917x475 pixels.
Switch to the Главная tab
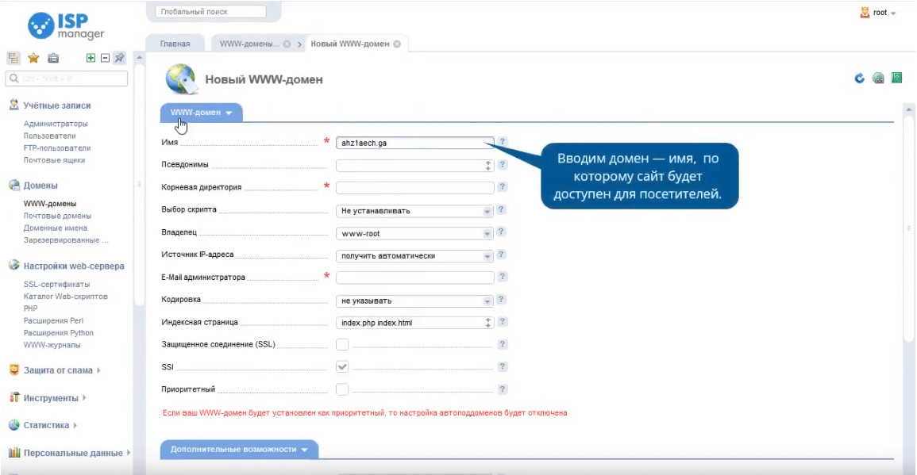click(x=175, y=44)
